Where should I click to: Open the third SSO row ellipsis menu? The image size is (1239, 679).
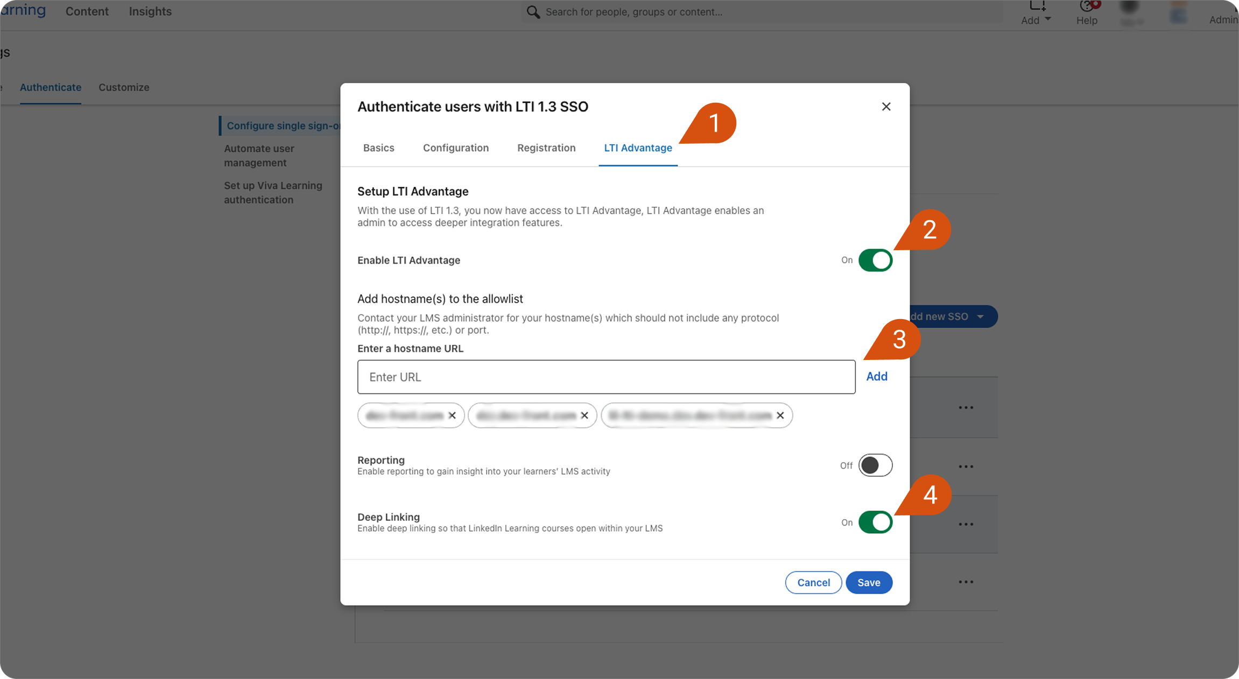pyautogui.click(x=966, y=524)
